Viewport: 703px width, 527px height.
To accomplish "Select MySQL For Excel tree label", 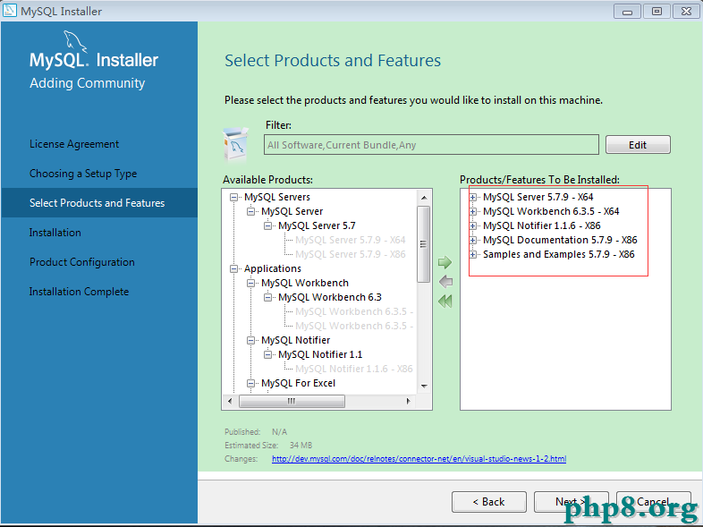I will click(x=298, y=384).
